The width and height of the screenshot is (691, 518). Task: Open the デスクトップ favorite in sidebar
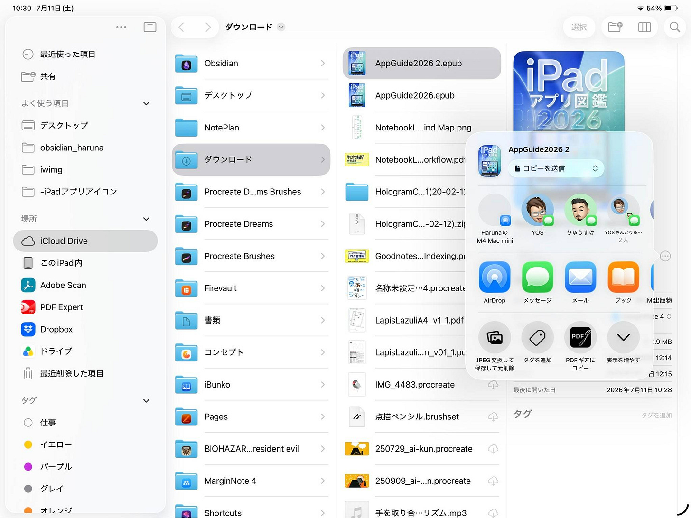click(x=85, y=125)
